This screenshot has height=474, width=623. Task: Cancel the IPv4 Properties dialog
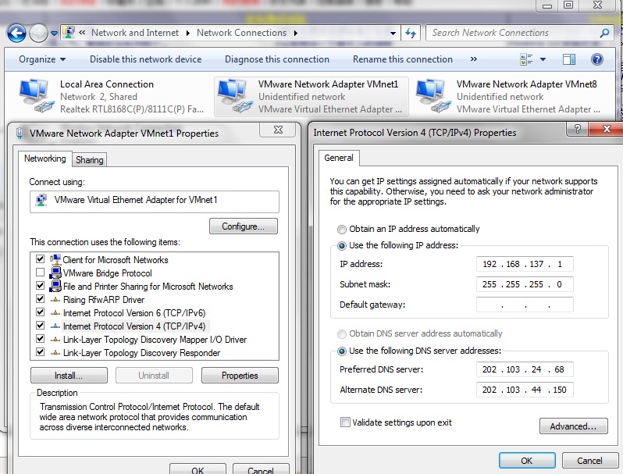coord(589,461)
